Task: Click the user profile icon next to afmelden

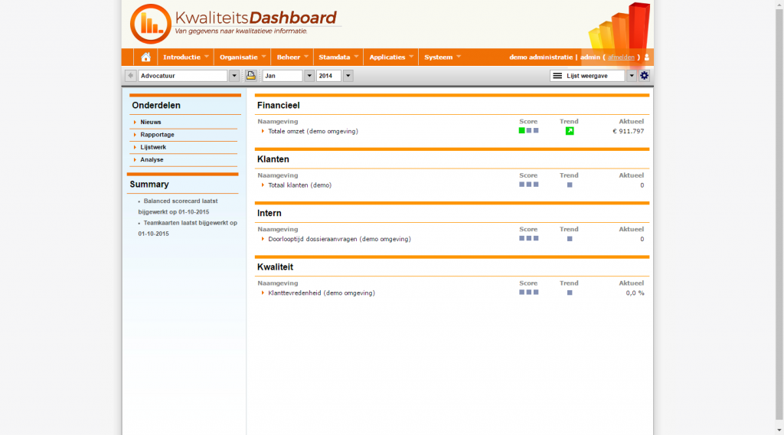Action: pos(647,57)
